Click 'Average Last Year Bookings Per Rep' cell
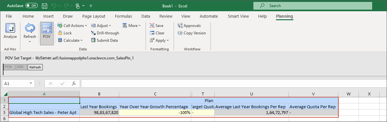 coord(251,107)
